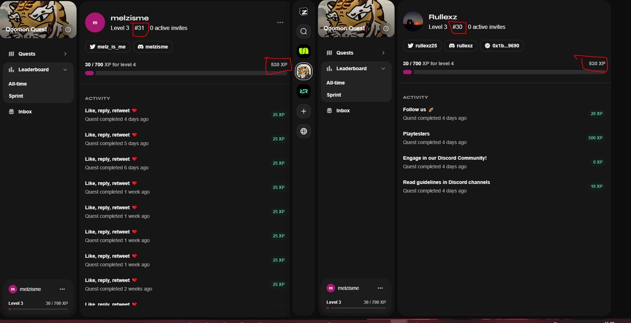Open the melz_is_me Twitter handle link
Screen dimensions: 631x323
(x=111, y=47)
